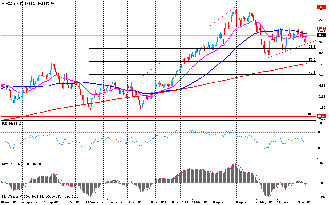Image resolution: width=329 pixels, height=205 pixels.
Task: Select the Fibonacci 61.8 level label
Action: (312, 73)
